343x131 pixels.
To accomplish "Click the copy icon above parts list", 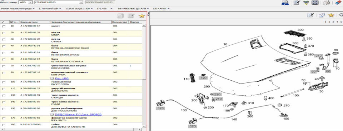I will pos(120,16).
